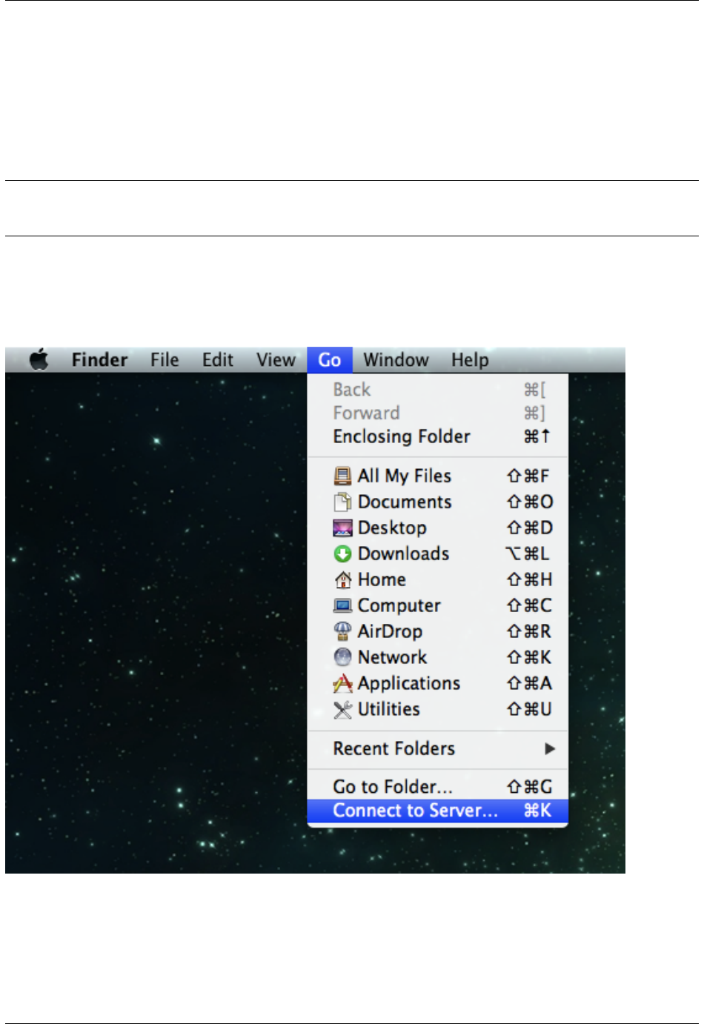704x1024 pixels.
Task: Open the Edit menu
Action: [x=218, y=360]
